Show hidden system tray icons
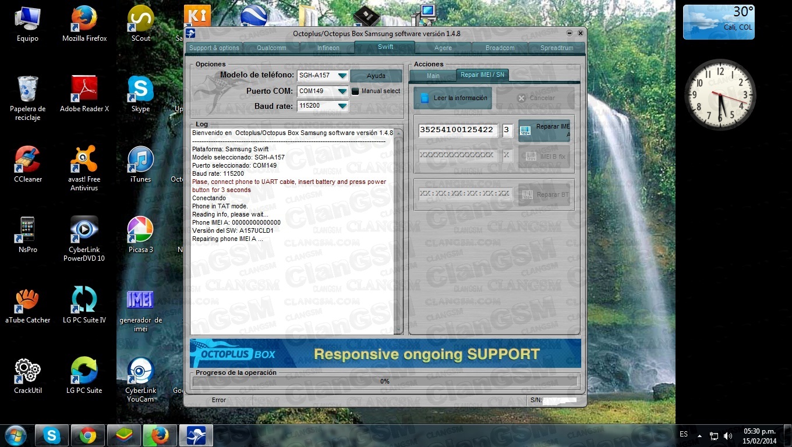 click(699, 435)
